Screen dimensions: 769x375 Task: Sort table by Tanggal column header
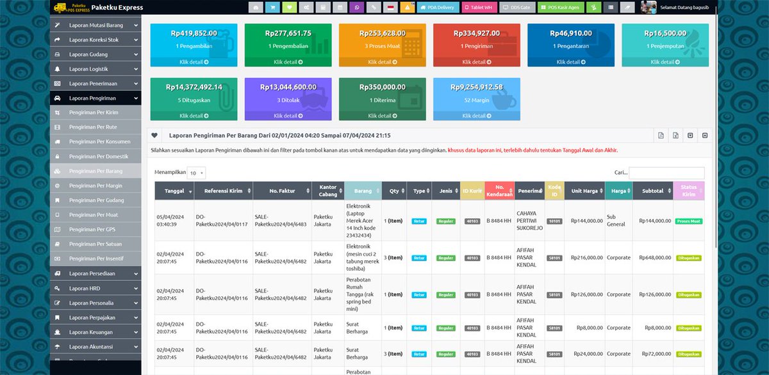[x=174, y=191]
